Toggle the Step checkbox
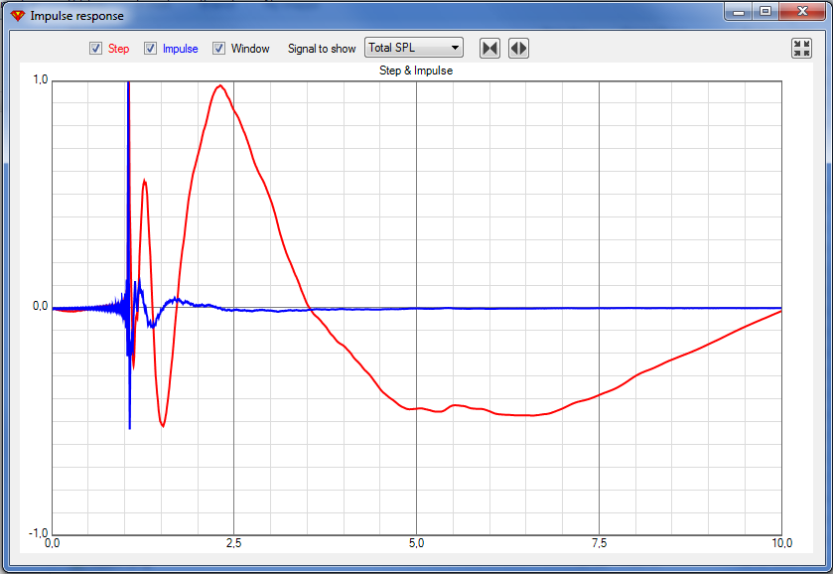Screen dimensions: 833x574 pyautogui.click(x=95, y=49)
